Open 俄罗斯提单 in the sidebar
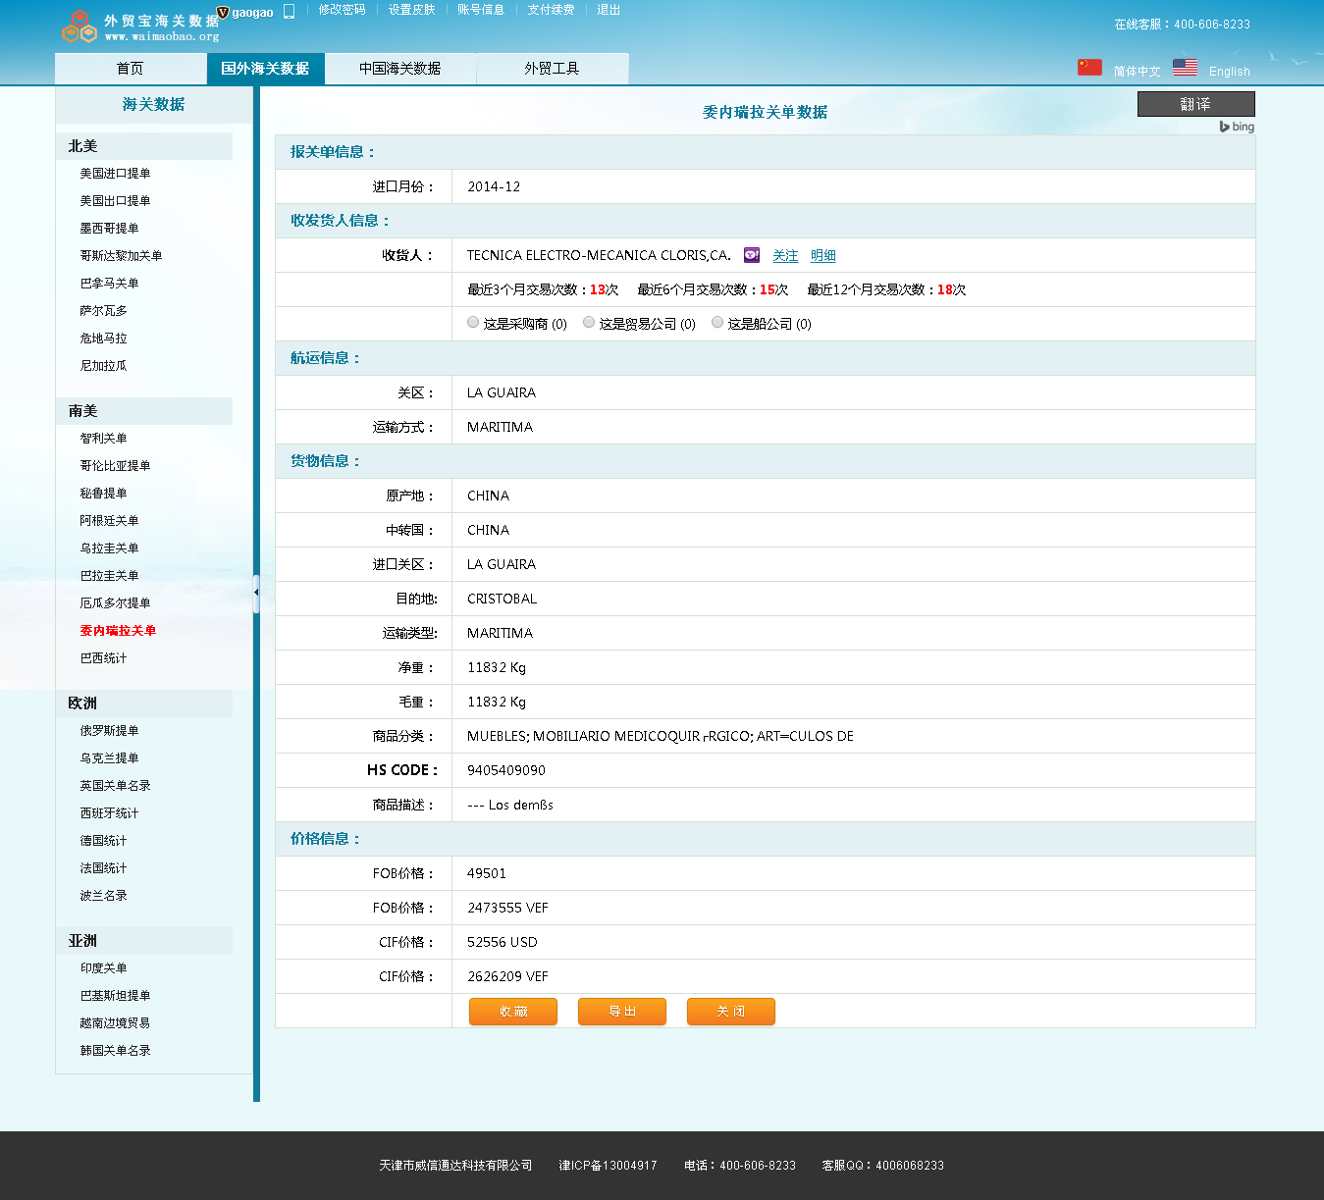This screenshot has width=1324, height=1200. point(109,731)
